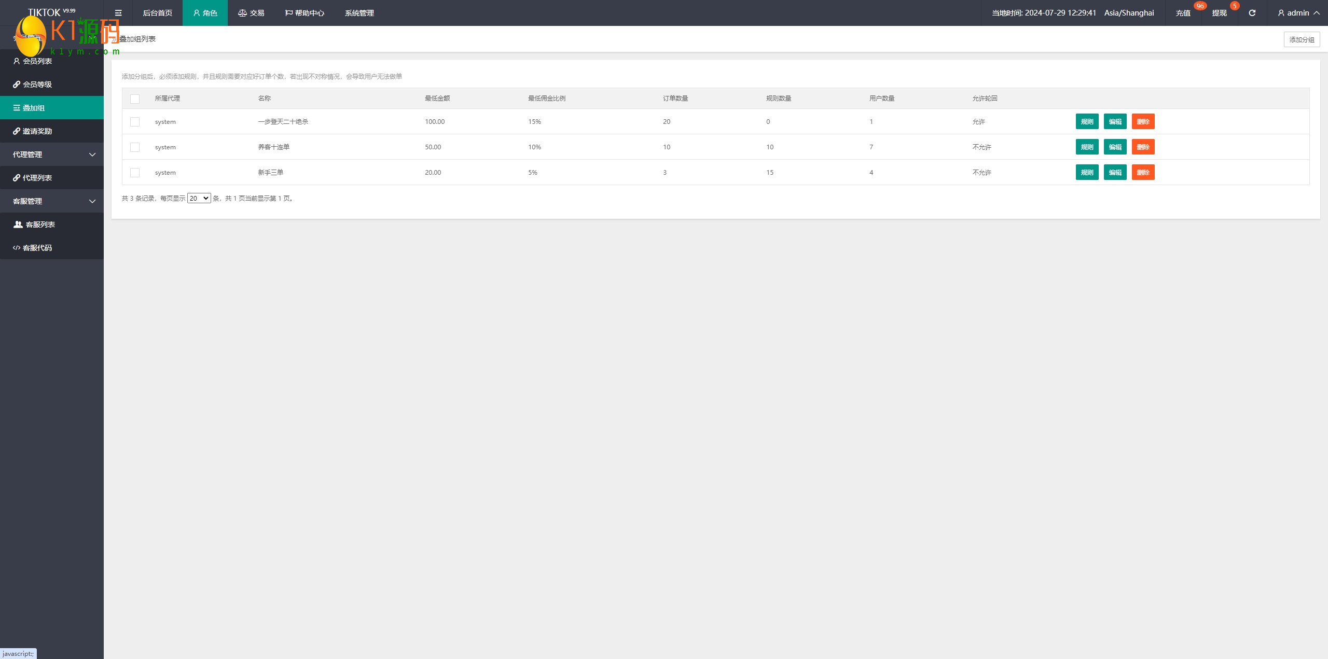Open the 系统管理 top menu

[x=359, y=13]
